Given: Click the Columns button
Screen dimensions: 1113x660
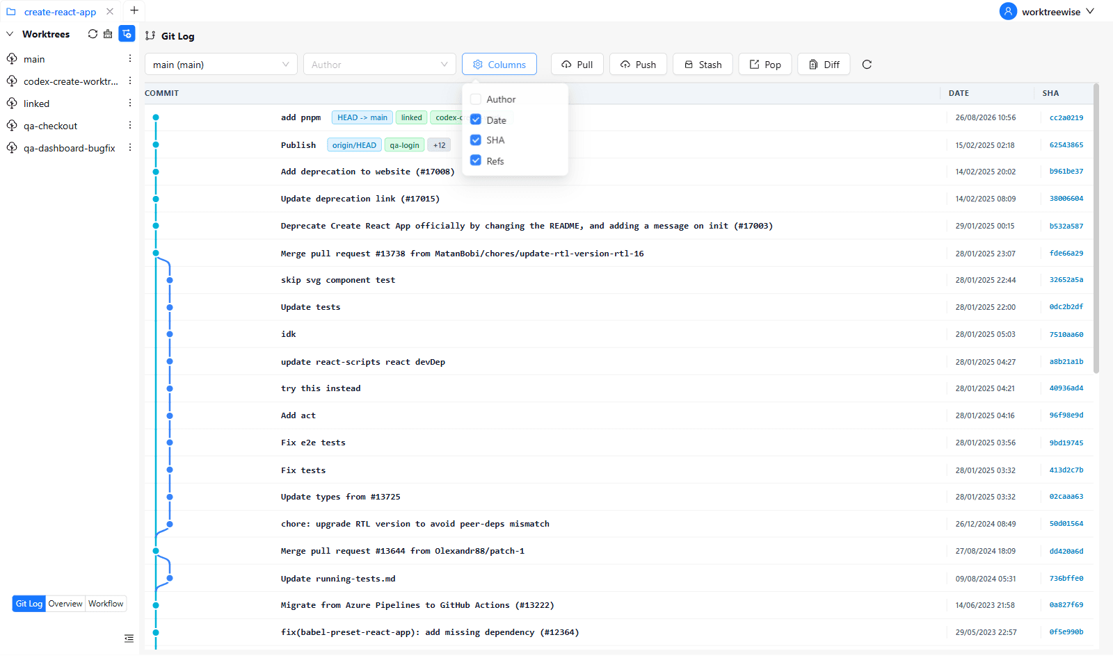Looking at the screenshot, I should coord(499,65).
